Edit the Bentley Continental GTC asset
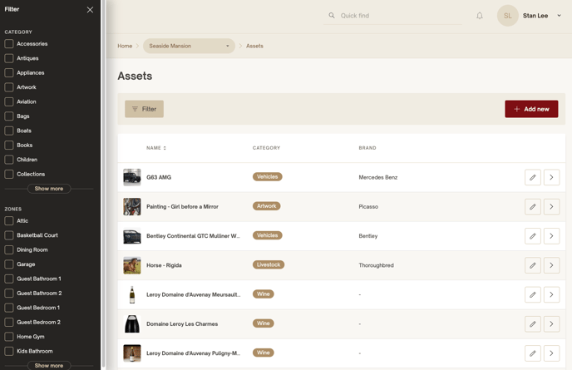Screen dimensions: 572x370 [x=533, y=236]
